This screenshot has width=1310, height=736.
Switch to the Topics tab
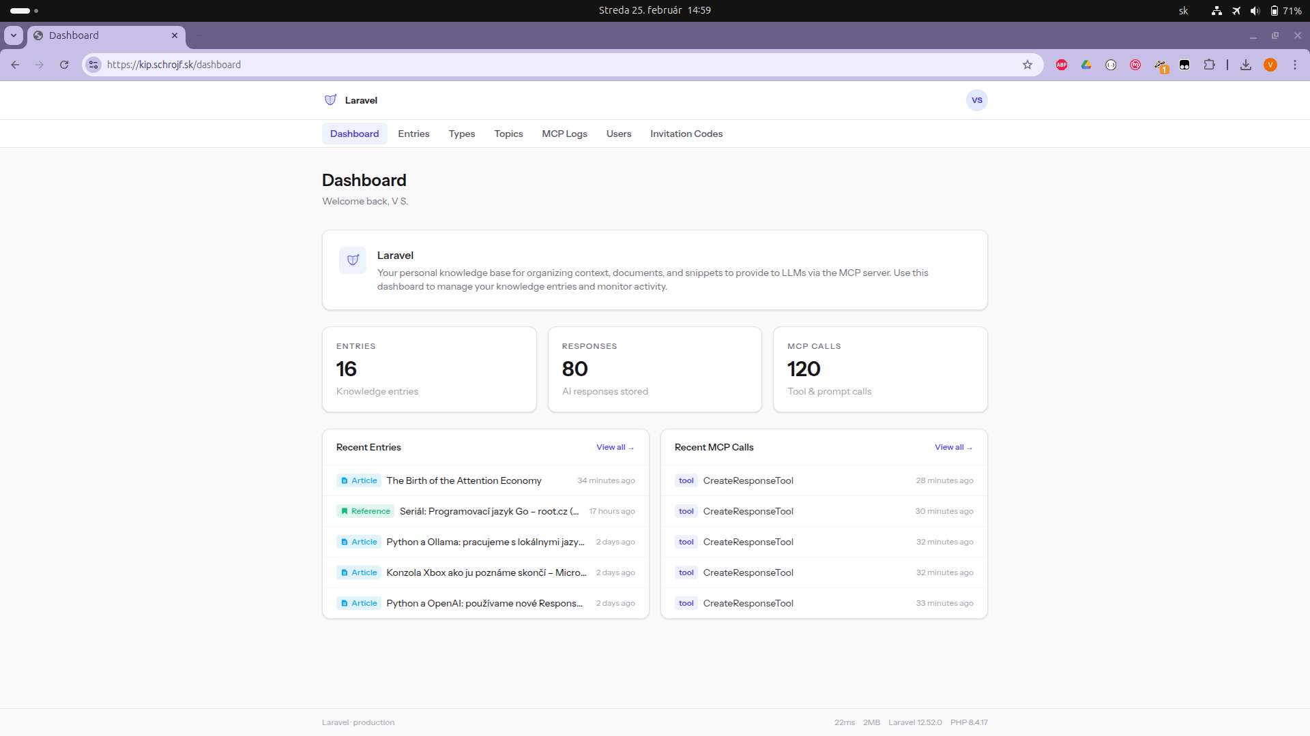[508, 134]
